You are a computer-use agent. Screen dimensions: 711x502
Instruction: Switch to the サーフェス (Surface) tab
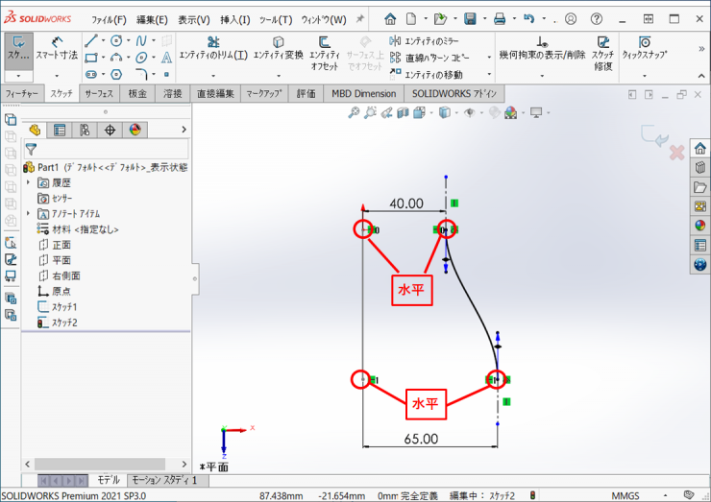[99, 93]
